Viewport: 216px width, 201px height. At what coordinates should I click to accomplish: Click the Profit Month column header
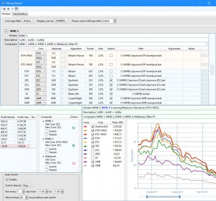[8, 117]
